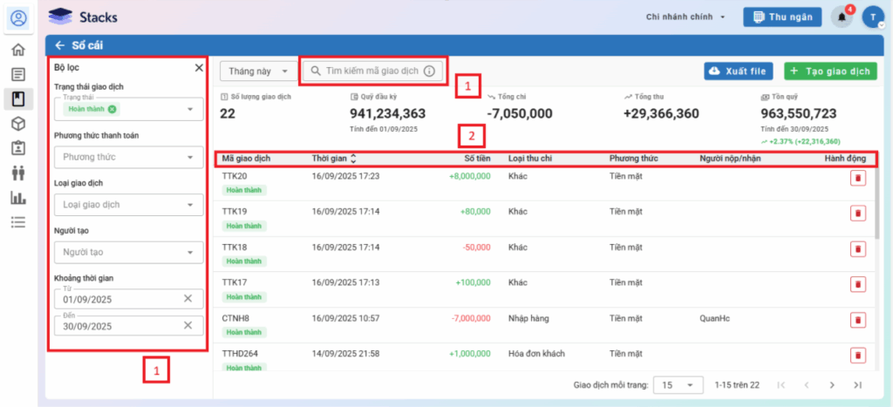
Task: Click the back arrow next to Sổ cái
Action: pyautogui.click(x=59, y=45)
